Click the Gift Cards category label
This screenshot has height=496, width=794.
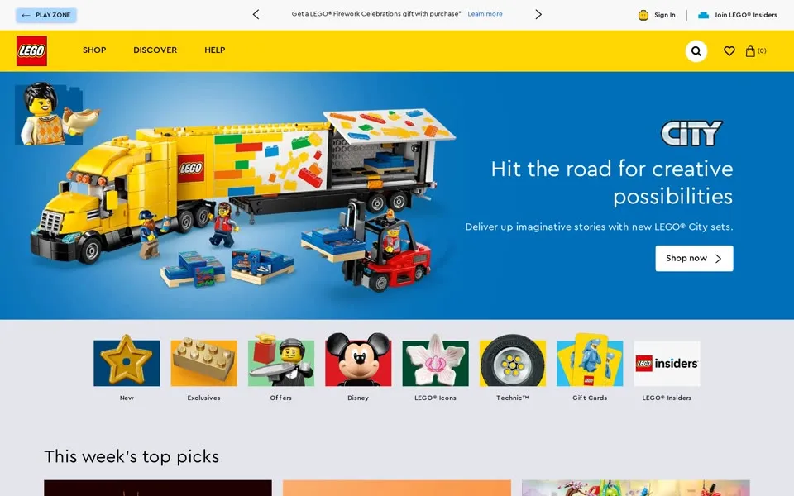pyautogui.click(x=590, y=398)
